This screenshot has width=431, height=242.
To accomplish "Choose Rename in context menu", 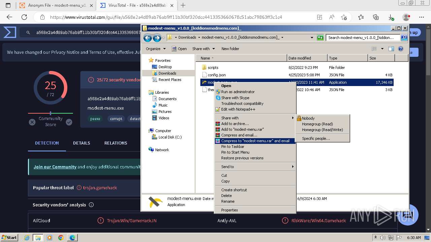I will click(x=255, y=201).
